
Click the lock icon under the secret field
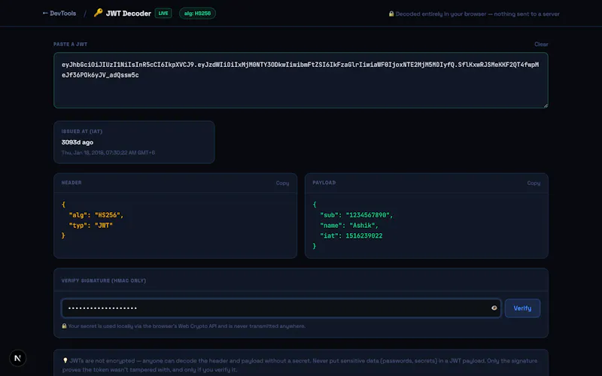(64, 326)
